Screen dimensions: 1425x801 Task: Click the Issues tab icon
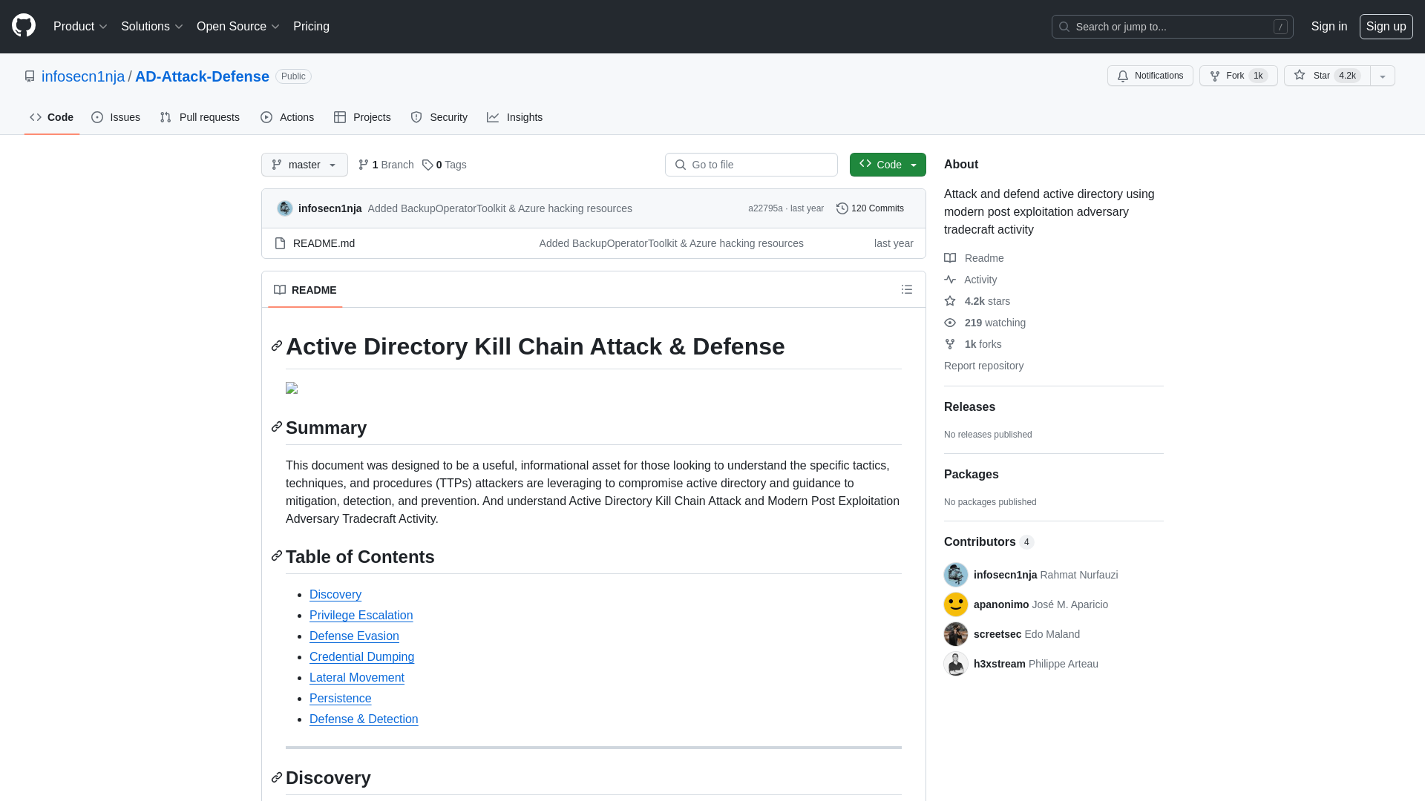click(x=97, y=117)
